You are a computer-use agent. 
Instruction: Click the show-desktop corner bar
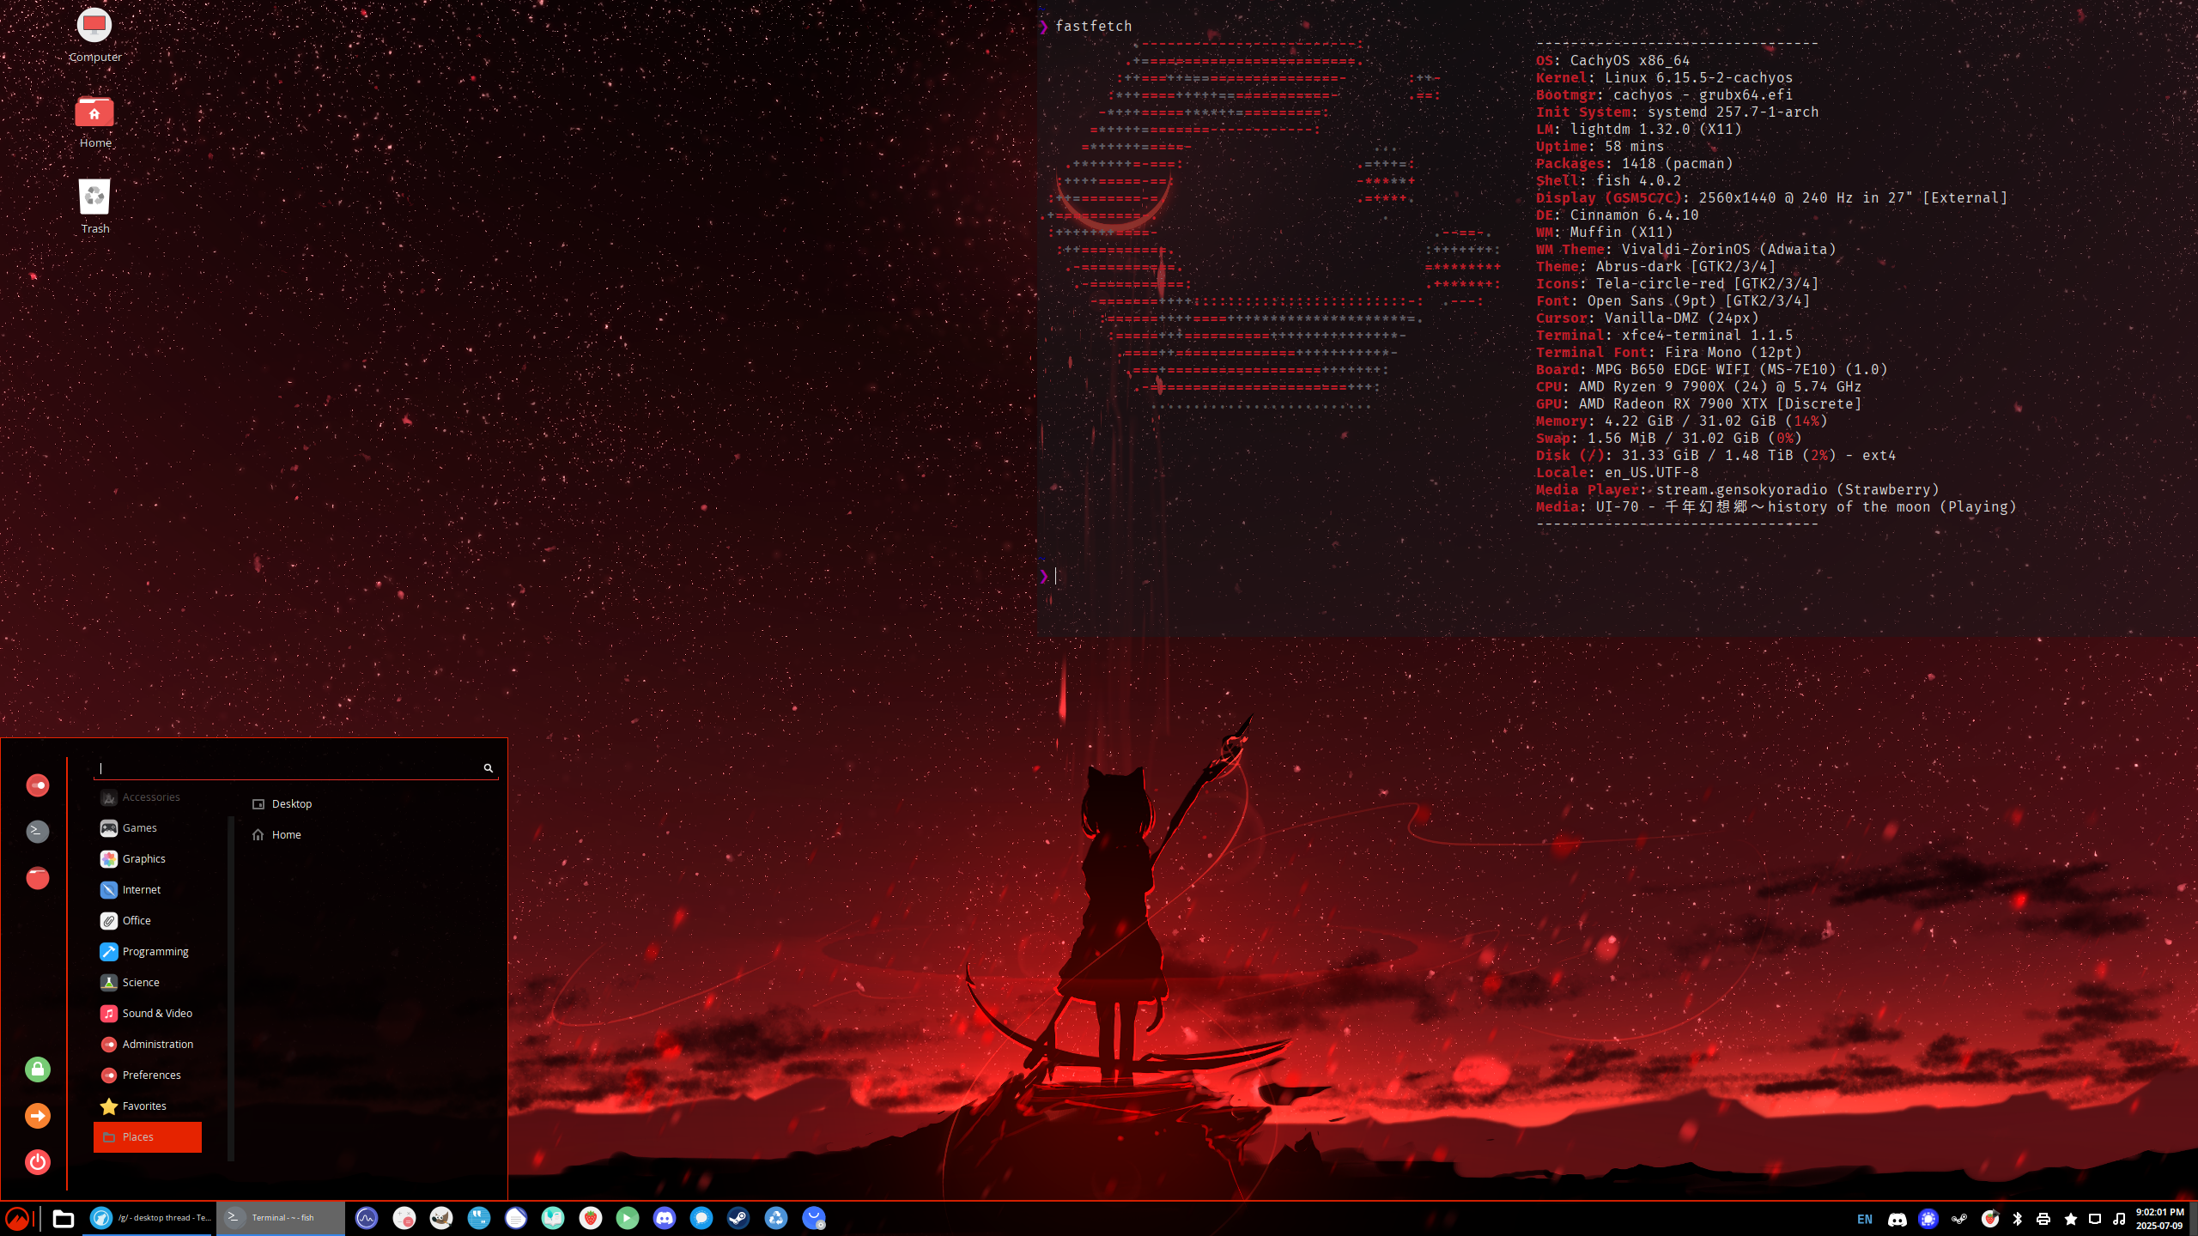(x=2194, y=1219)
